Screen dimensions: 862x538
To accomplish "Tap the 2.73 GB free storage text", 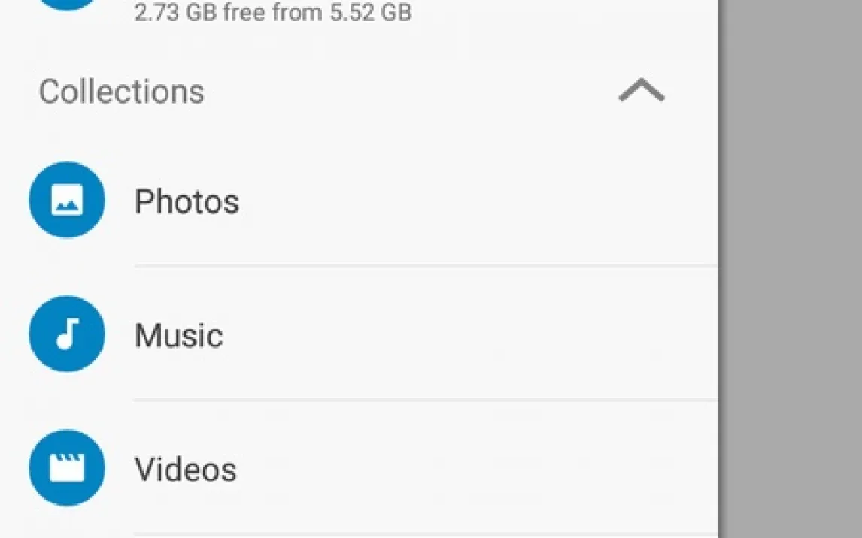I will point(272,13).
